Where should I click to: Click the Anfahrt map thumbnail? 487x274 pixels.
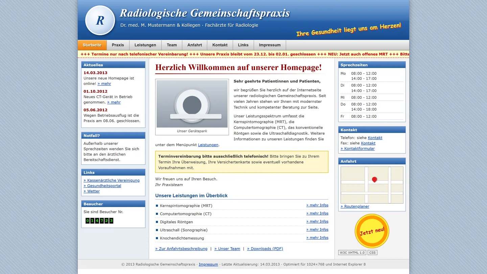(372, 185)
